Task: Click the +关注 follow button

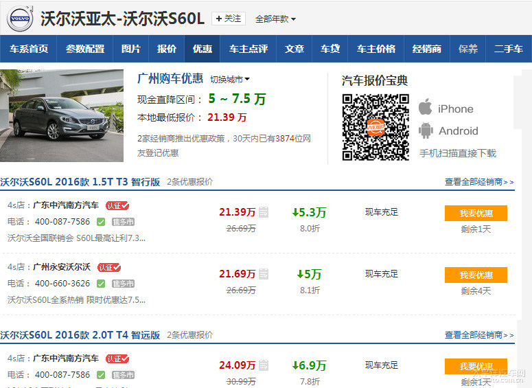Action: point(229,19)
